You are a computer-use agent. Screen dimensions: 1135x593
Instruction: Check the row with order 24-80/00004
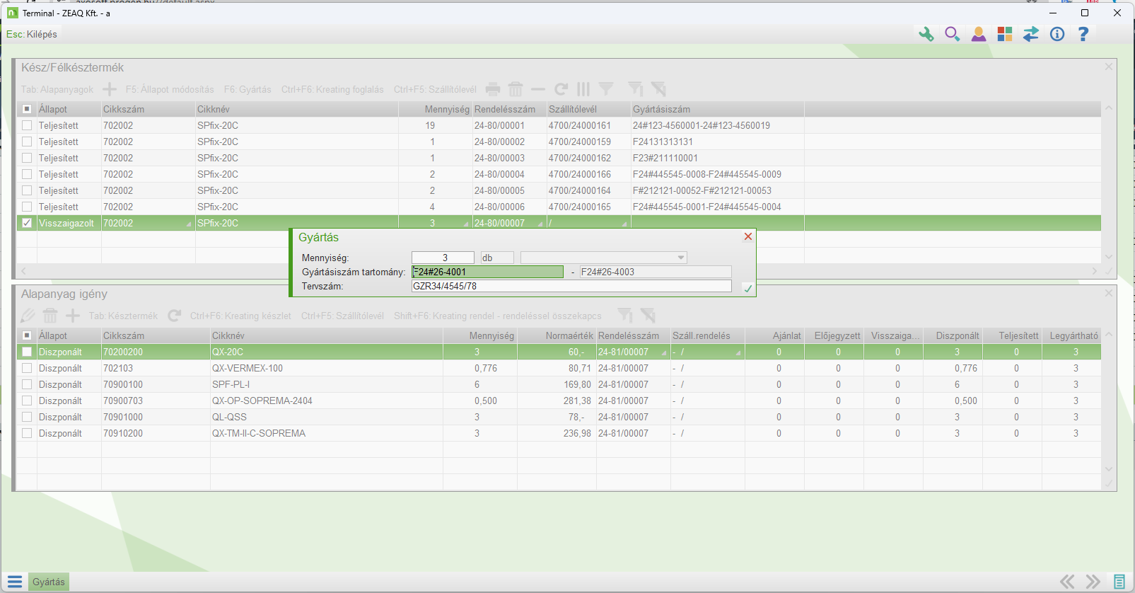click(27, 174)
